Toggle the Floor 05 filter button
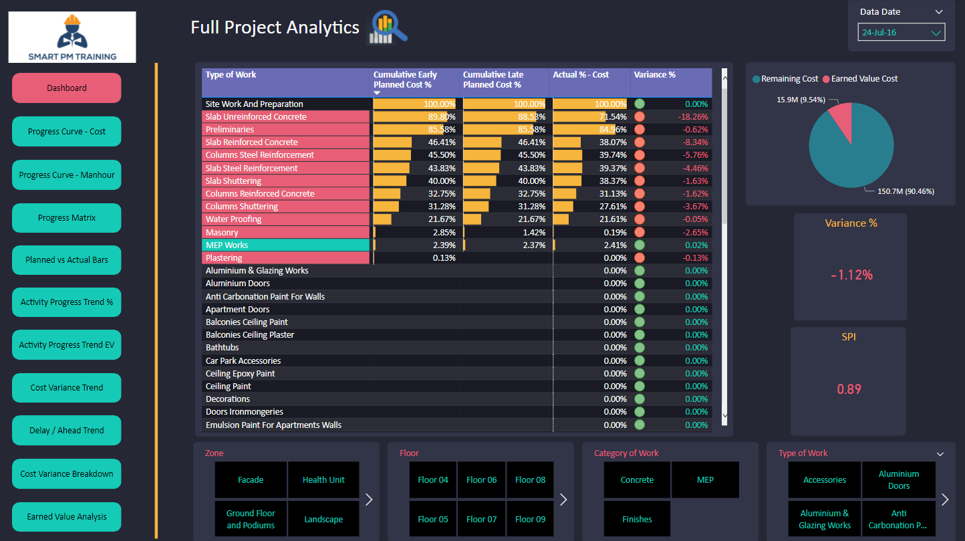The width and height of the screenshot is (965, 541). (x=432, y=518)
